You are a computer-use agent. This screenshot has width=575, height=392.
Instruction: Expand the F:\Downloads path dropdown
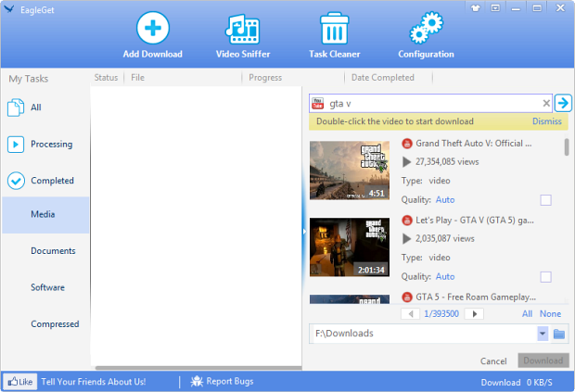[543, 334]
